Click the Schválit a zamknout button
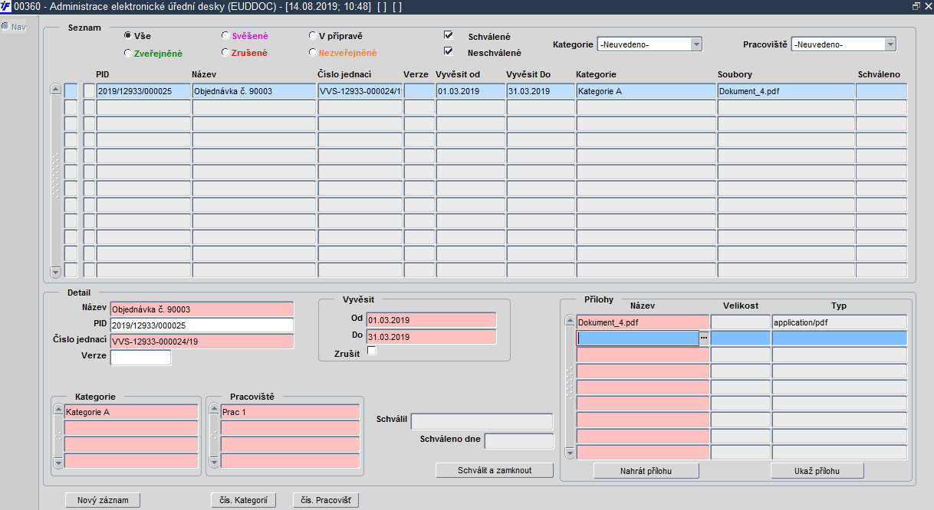 tap(495, 470)
